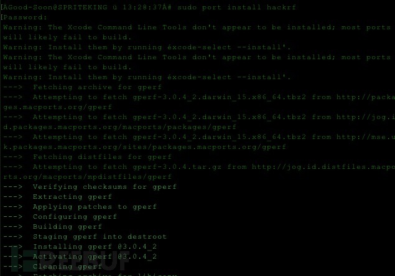
Task: Click the 'Extracting gperf' line
Action: [57, 197]
